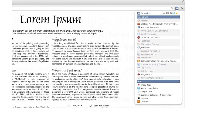Click the Sinuous app icon
Screen dimensions: 197x114
(x=139, y=98)
